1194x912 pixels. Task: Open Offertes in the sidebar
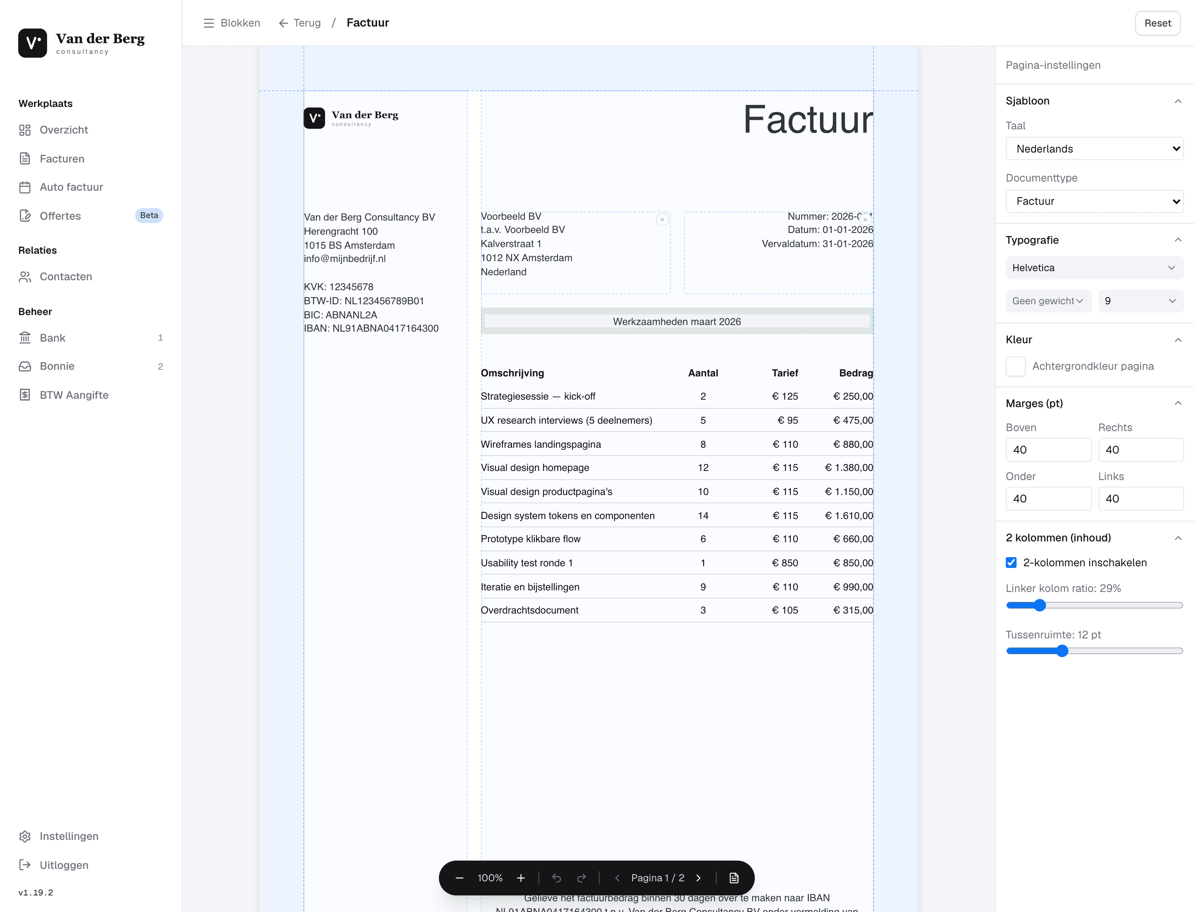91,216
